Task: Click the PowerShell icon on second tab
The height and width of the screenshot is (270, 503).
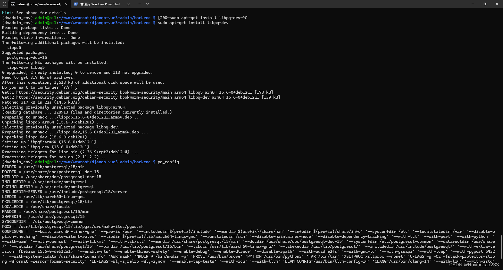Action: tap(76, 4)
